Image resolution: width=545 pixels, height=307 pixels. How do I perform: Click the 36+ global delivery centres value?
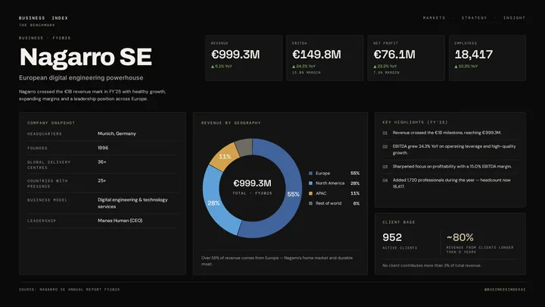(x=102, y=161)
